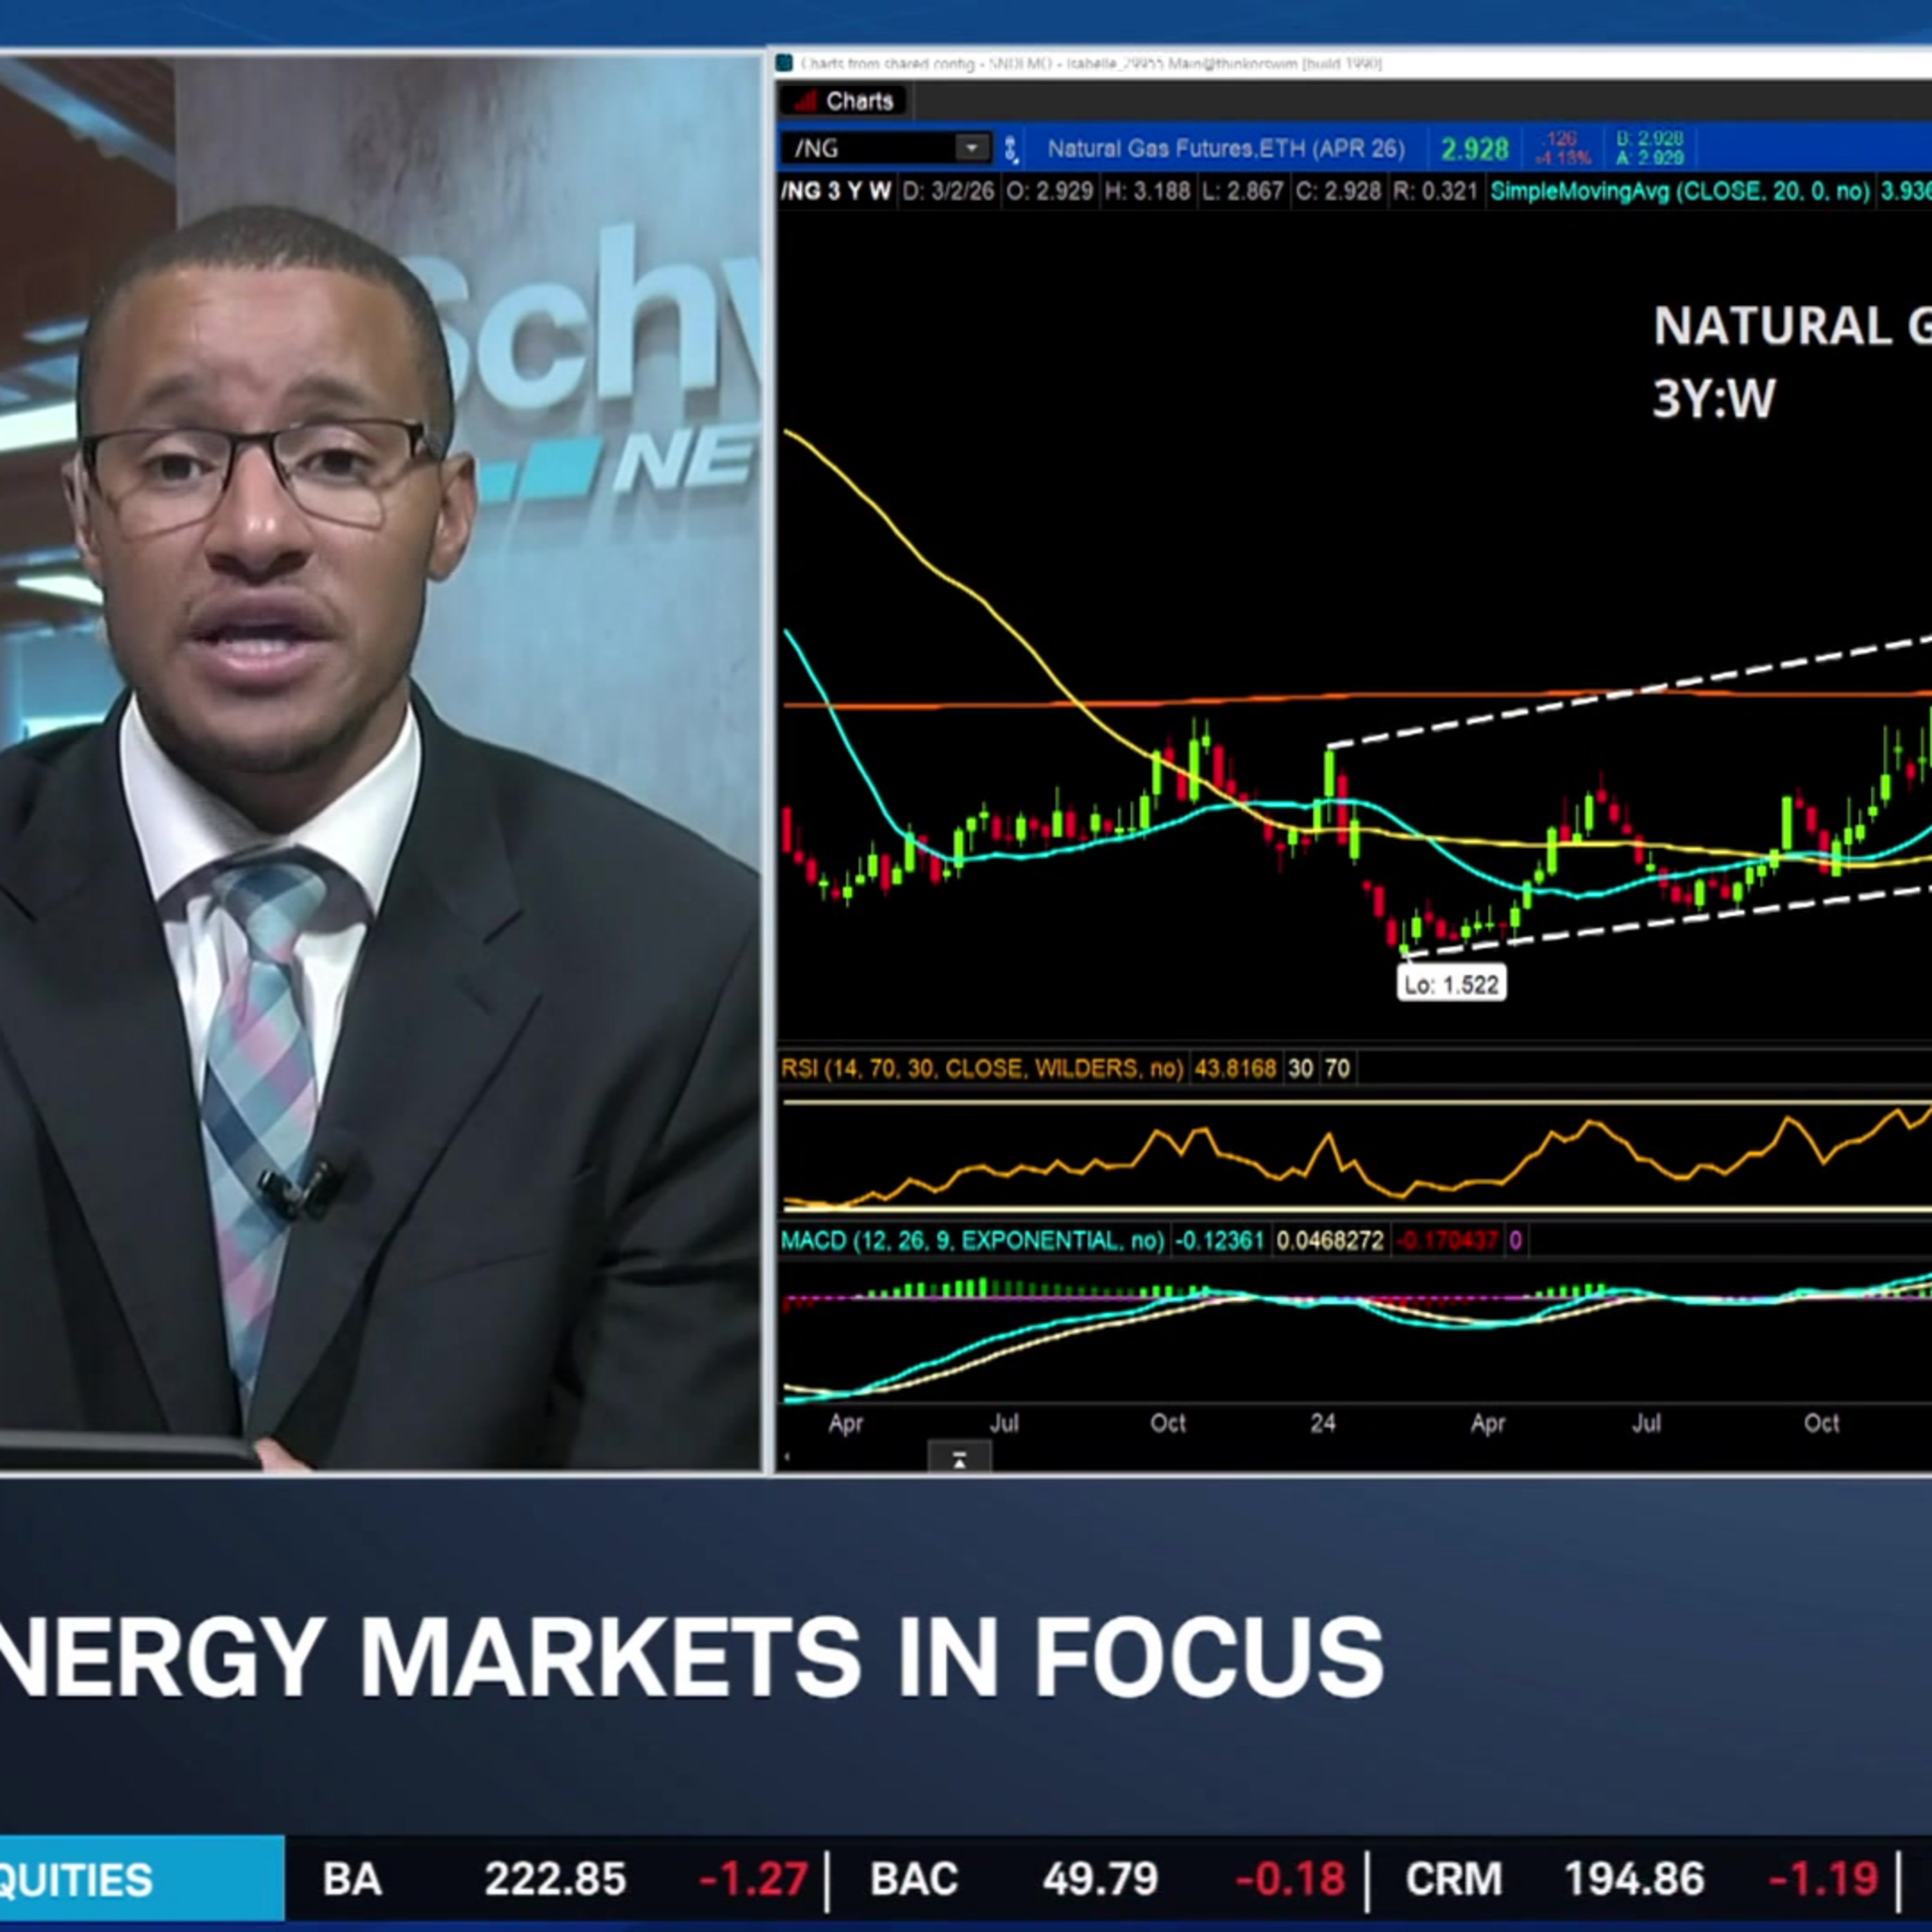Click the Charts tab bar-graph icon
This screenshot has height=1932, width=1932.
click(x=805, y=101)
